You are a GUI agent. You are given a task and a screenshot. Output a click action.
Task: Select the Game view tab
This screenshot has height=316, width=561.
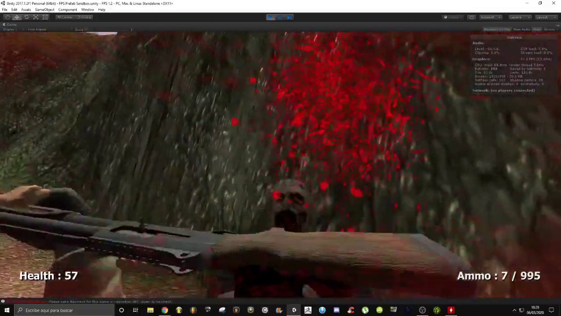10,25
